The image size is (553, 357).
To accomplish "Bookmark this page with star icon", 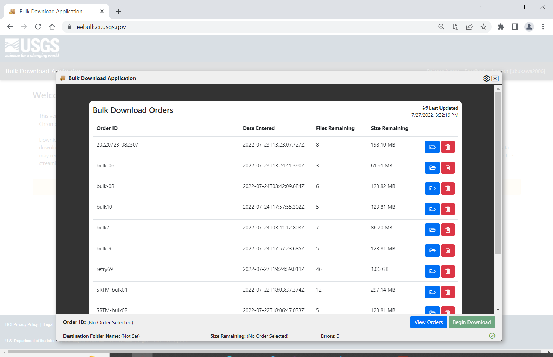I will point(483,27).
